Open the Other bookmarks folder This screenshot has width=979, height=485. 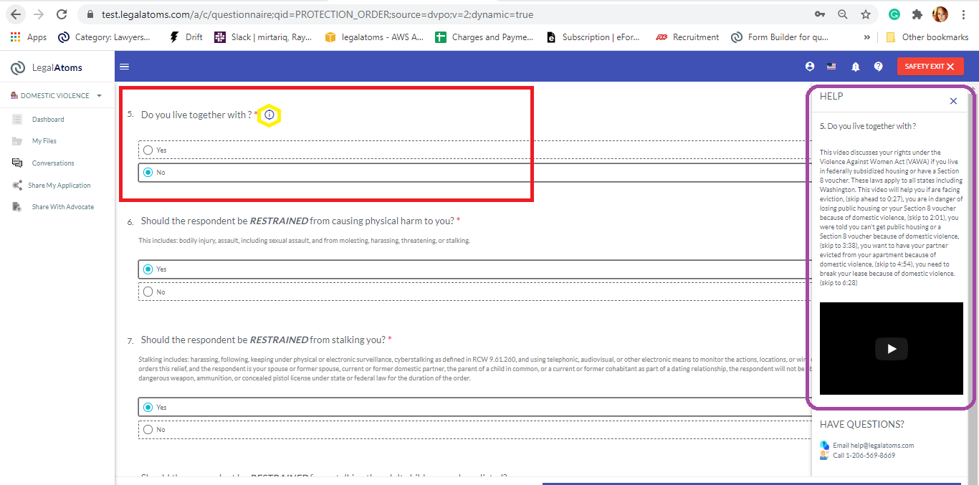[927, 37]
